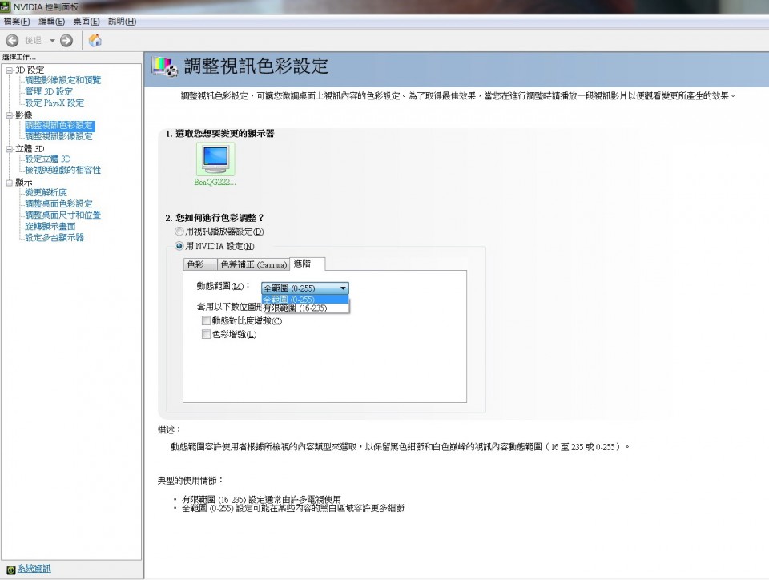Viewport: 769px width, 580px height.
Task: Open 旋轉顯示畫面 tree item
Action: click(x=50, y=227)
